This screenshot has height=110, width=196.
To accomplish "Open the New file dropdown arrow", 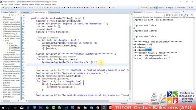I will point(4,8).
